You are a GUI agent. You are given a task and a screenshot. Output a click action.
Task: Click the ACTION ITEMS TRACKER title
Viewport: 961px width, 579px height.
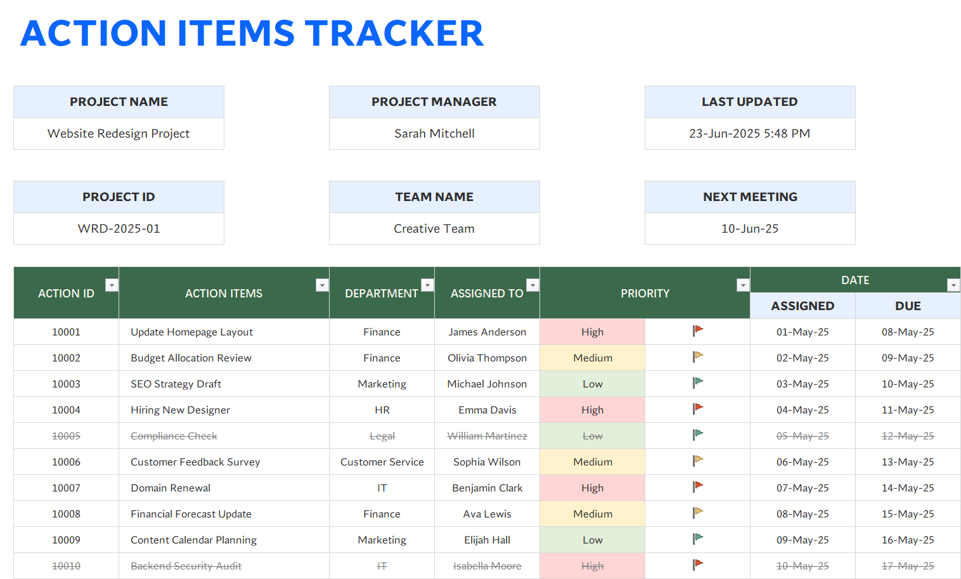coord(252,33)
